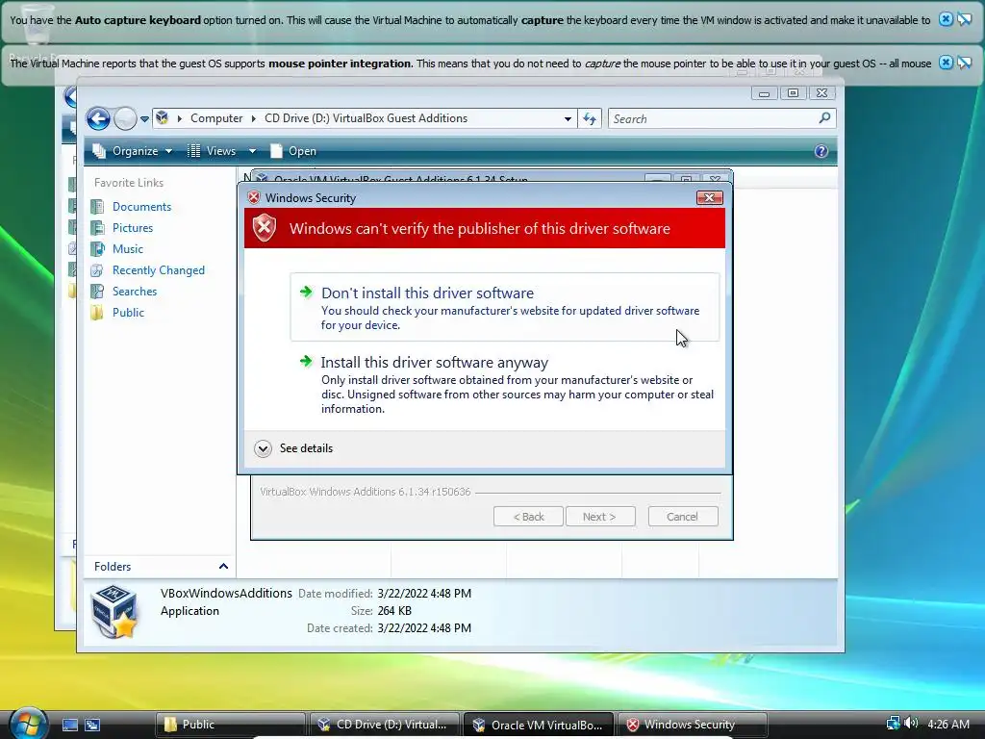Click the Cancel button in Guest Additions setup
The height and width of the screenshot is (739, 985).
683,517
